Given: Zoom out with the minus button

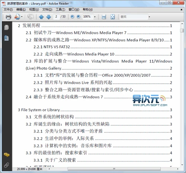Looking at the screenshot, I should (x=73, y=17).
